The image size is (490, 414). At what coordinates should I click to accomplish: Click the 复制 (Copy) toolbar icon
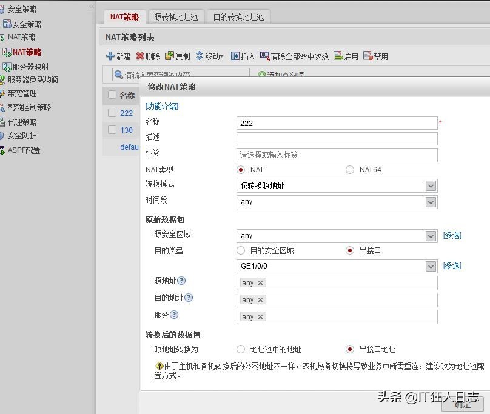pos(170,56)
